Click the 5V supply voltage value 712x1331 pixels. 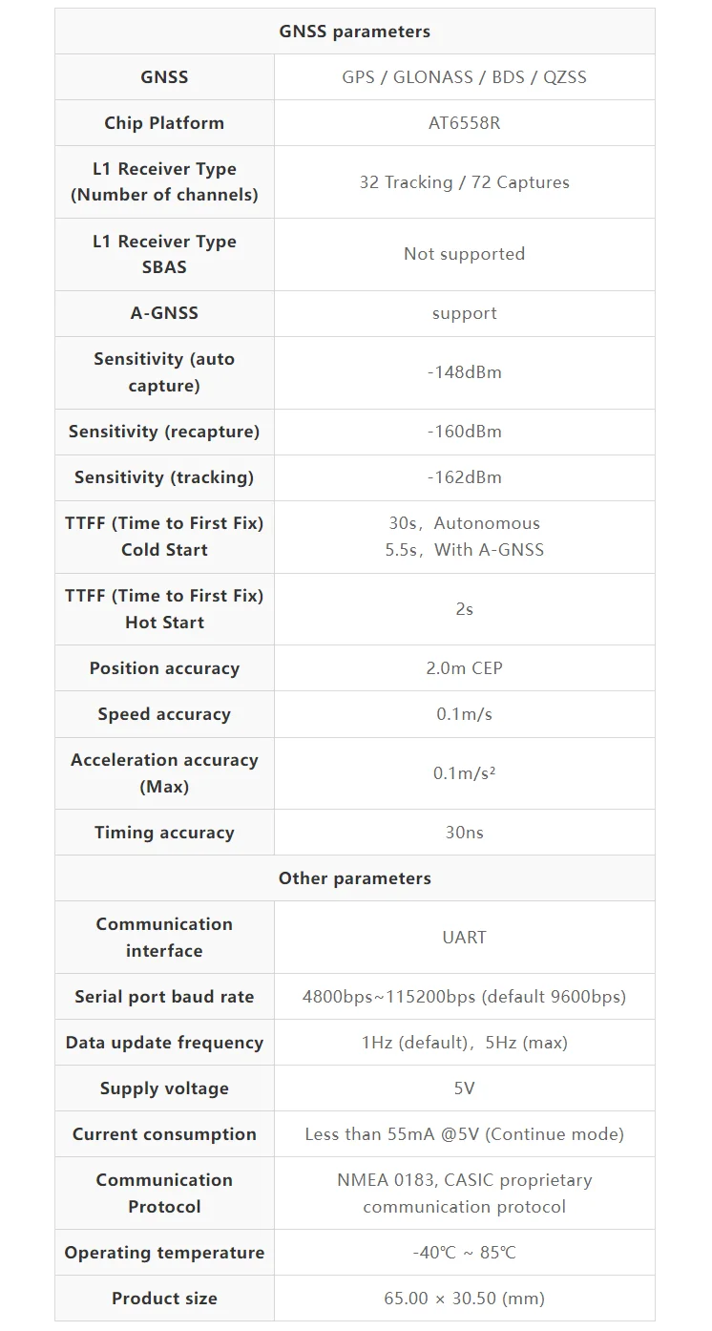click(x=464, y=1088)
